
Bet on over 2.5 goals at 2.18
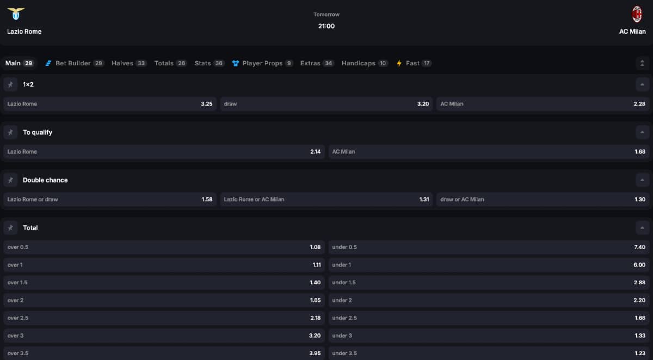163,318
